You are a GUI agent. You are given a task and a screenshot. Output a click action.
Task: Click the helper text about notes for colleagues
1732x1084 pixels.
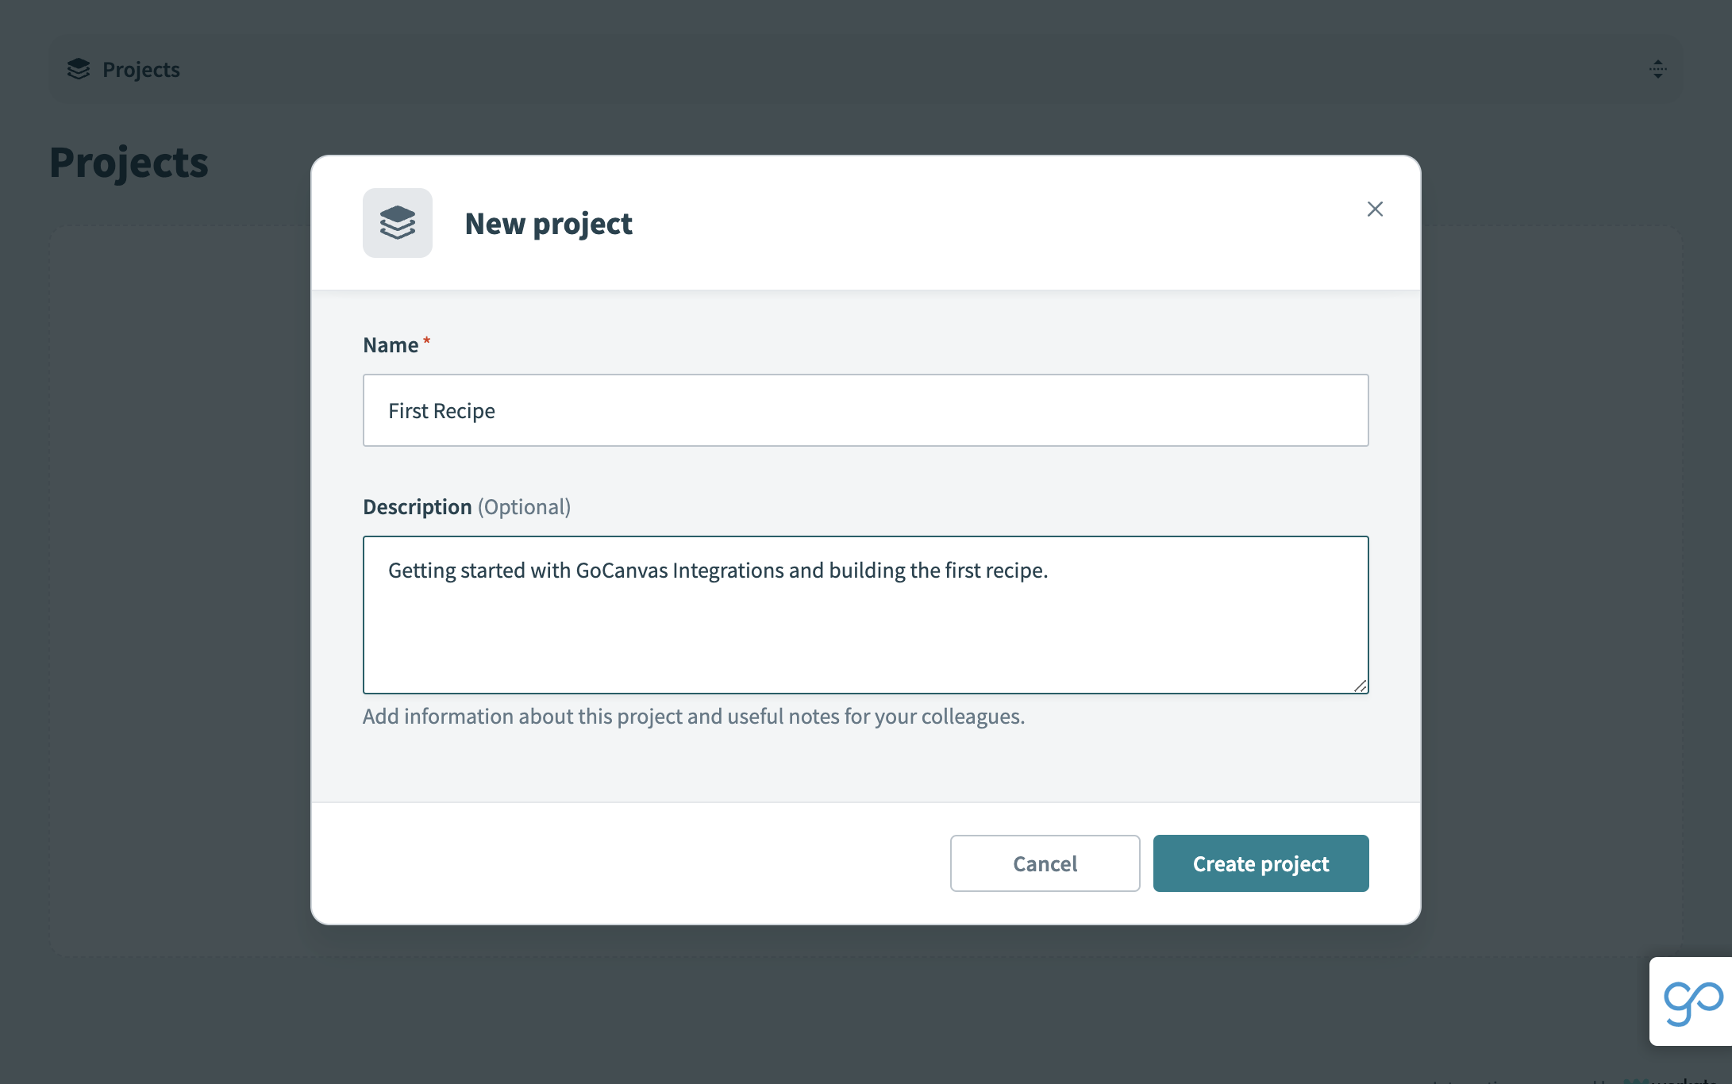point(694,716)
